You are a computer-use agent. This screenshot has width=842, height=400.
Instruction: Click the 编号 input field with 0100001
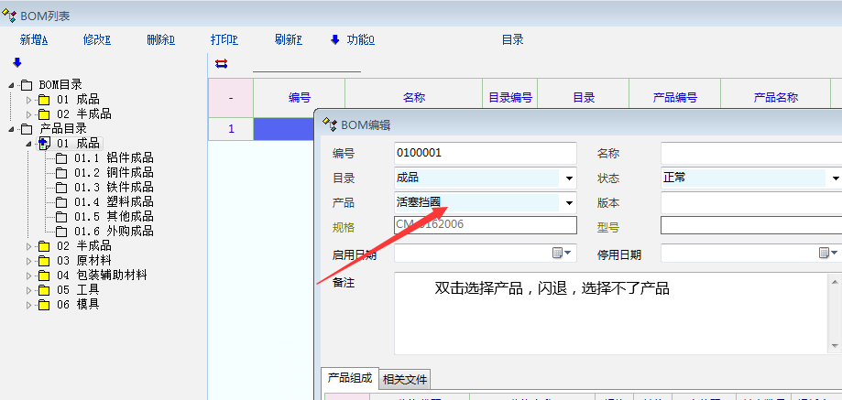click(485, 153)
